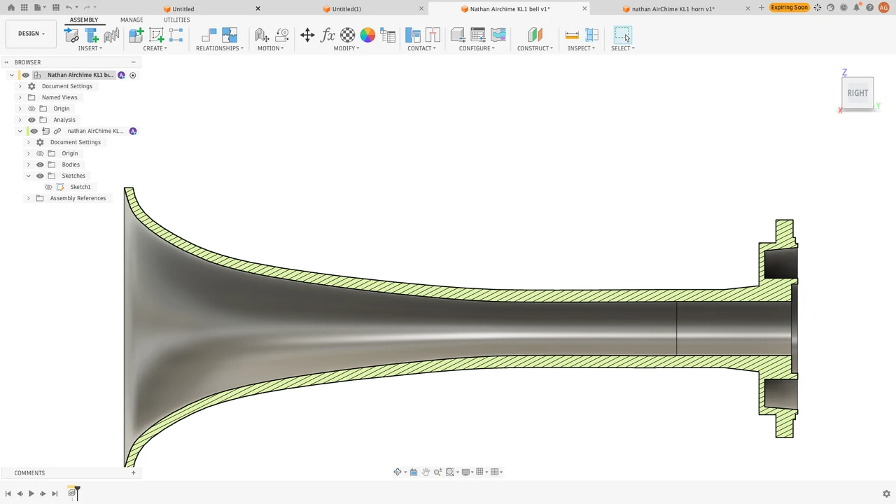896x504 pixels.
Task: Show the top-level Origin folder under Named Views
Action: (x=31, y=108)
